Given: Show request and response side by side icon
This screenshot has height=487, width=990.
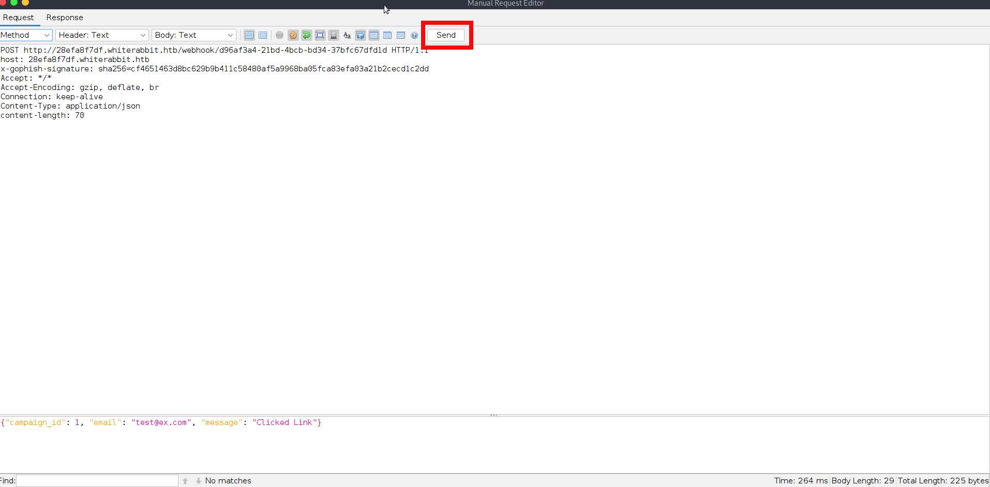Looking at the screenshot, I should (x=401, y=35).
